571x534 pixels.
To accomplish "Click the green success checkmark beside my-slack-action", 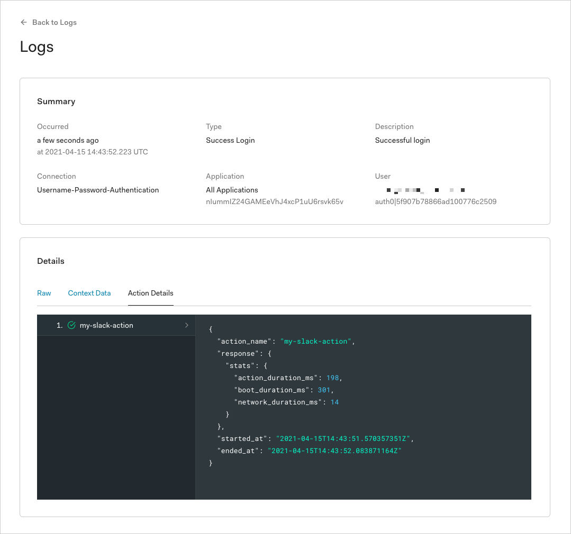I will coord(71,325).
